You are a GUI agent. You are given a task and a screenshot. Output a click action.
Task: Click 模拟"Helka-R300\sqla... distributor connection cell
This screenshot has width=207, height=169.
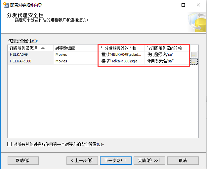[122, 61]
